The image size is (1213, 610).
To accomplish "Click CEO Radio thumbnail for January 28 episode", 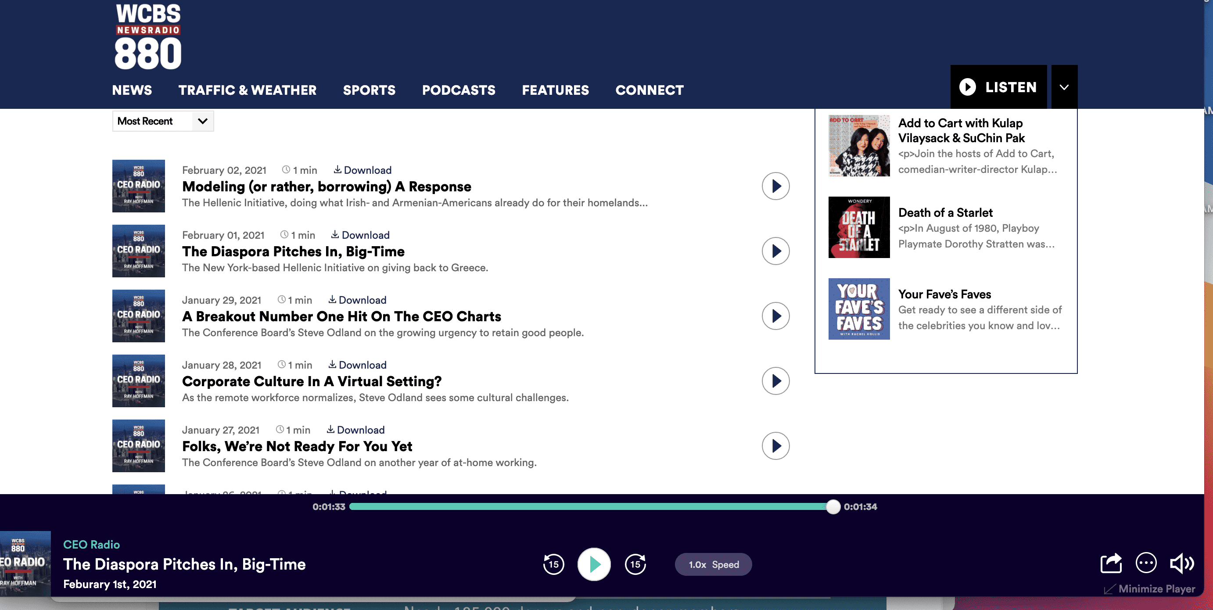I will pos(138,381).
